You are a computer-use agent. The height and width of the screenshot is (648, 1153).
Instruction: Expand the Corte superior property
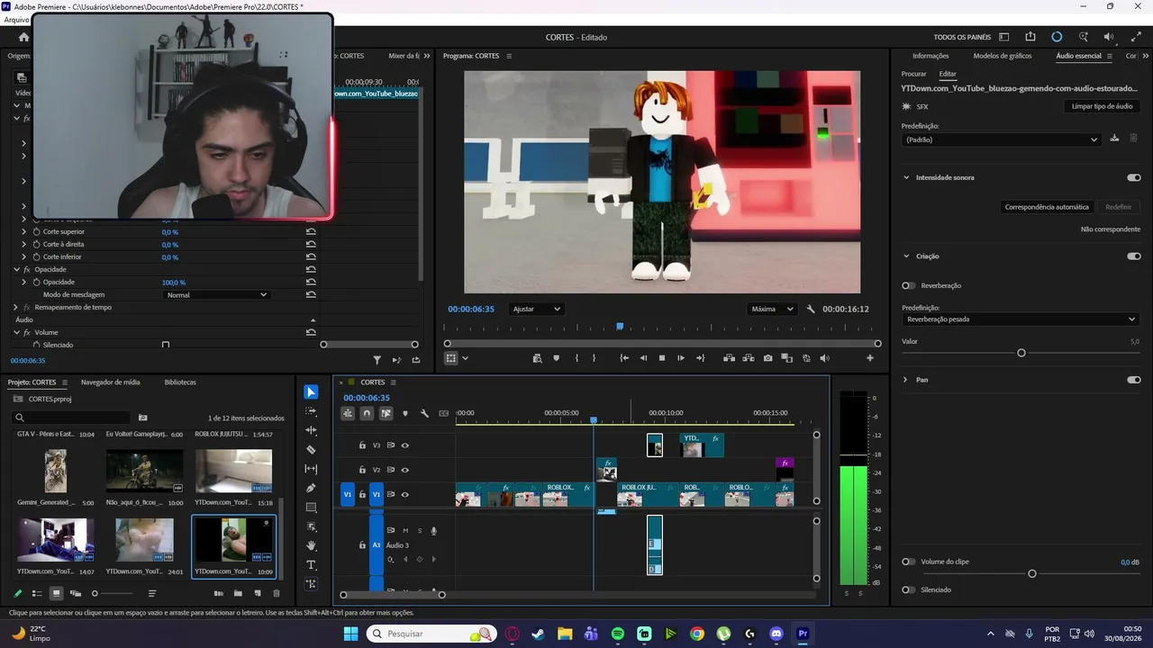pyautogui.click(x=24, y=231)
